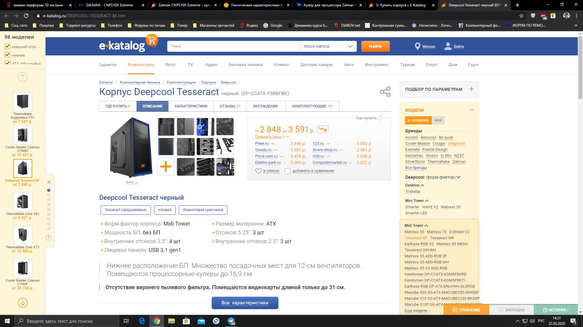Open the share icon near product title

[385, 92]
